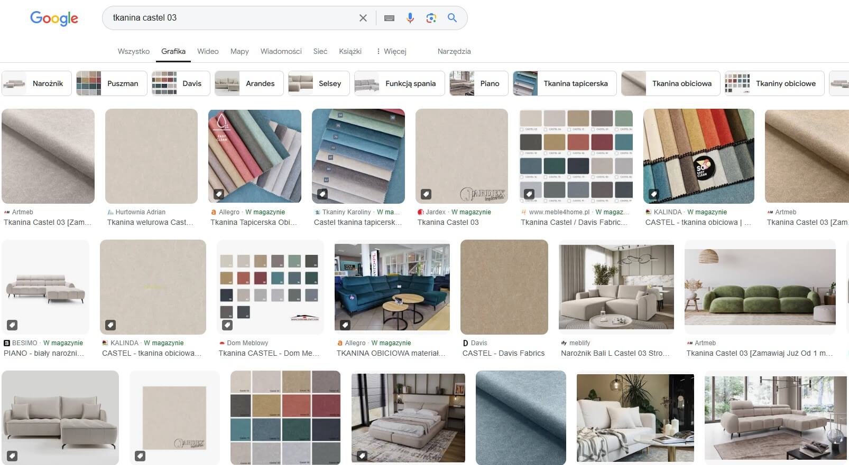Open link CASTEL - Davis Fabrics
Image resolution: width=849 pixels, height=465 pixels.
pyautogui.click(x=503, y=353)
